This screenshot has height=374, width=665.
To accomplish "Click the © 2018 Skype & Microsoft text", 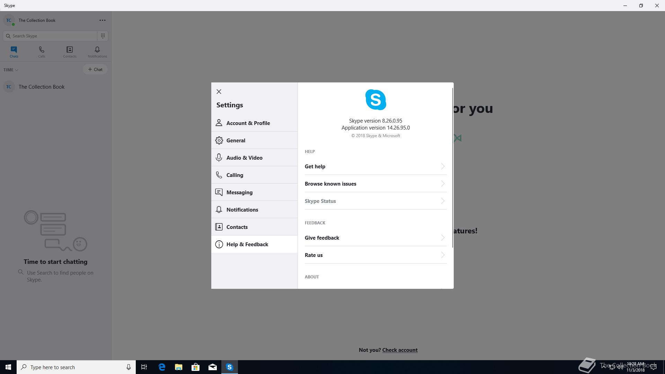I will click(375, 136).
